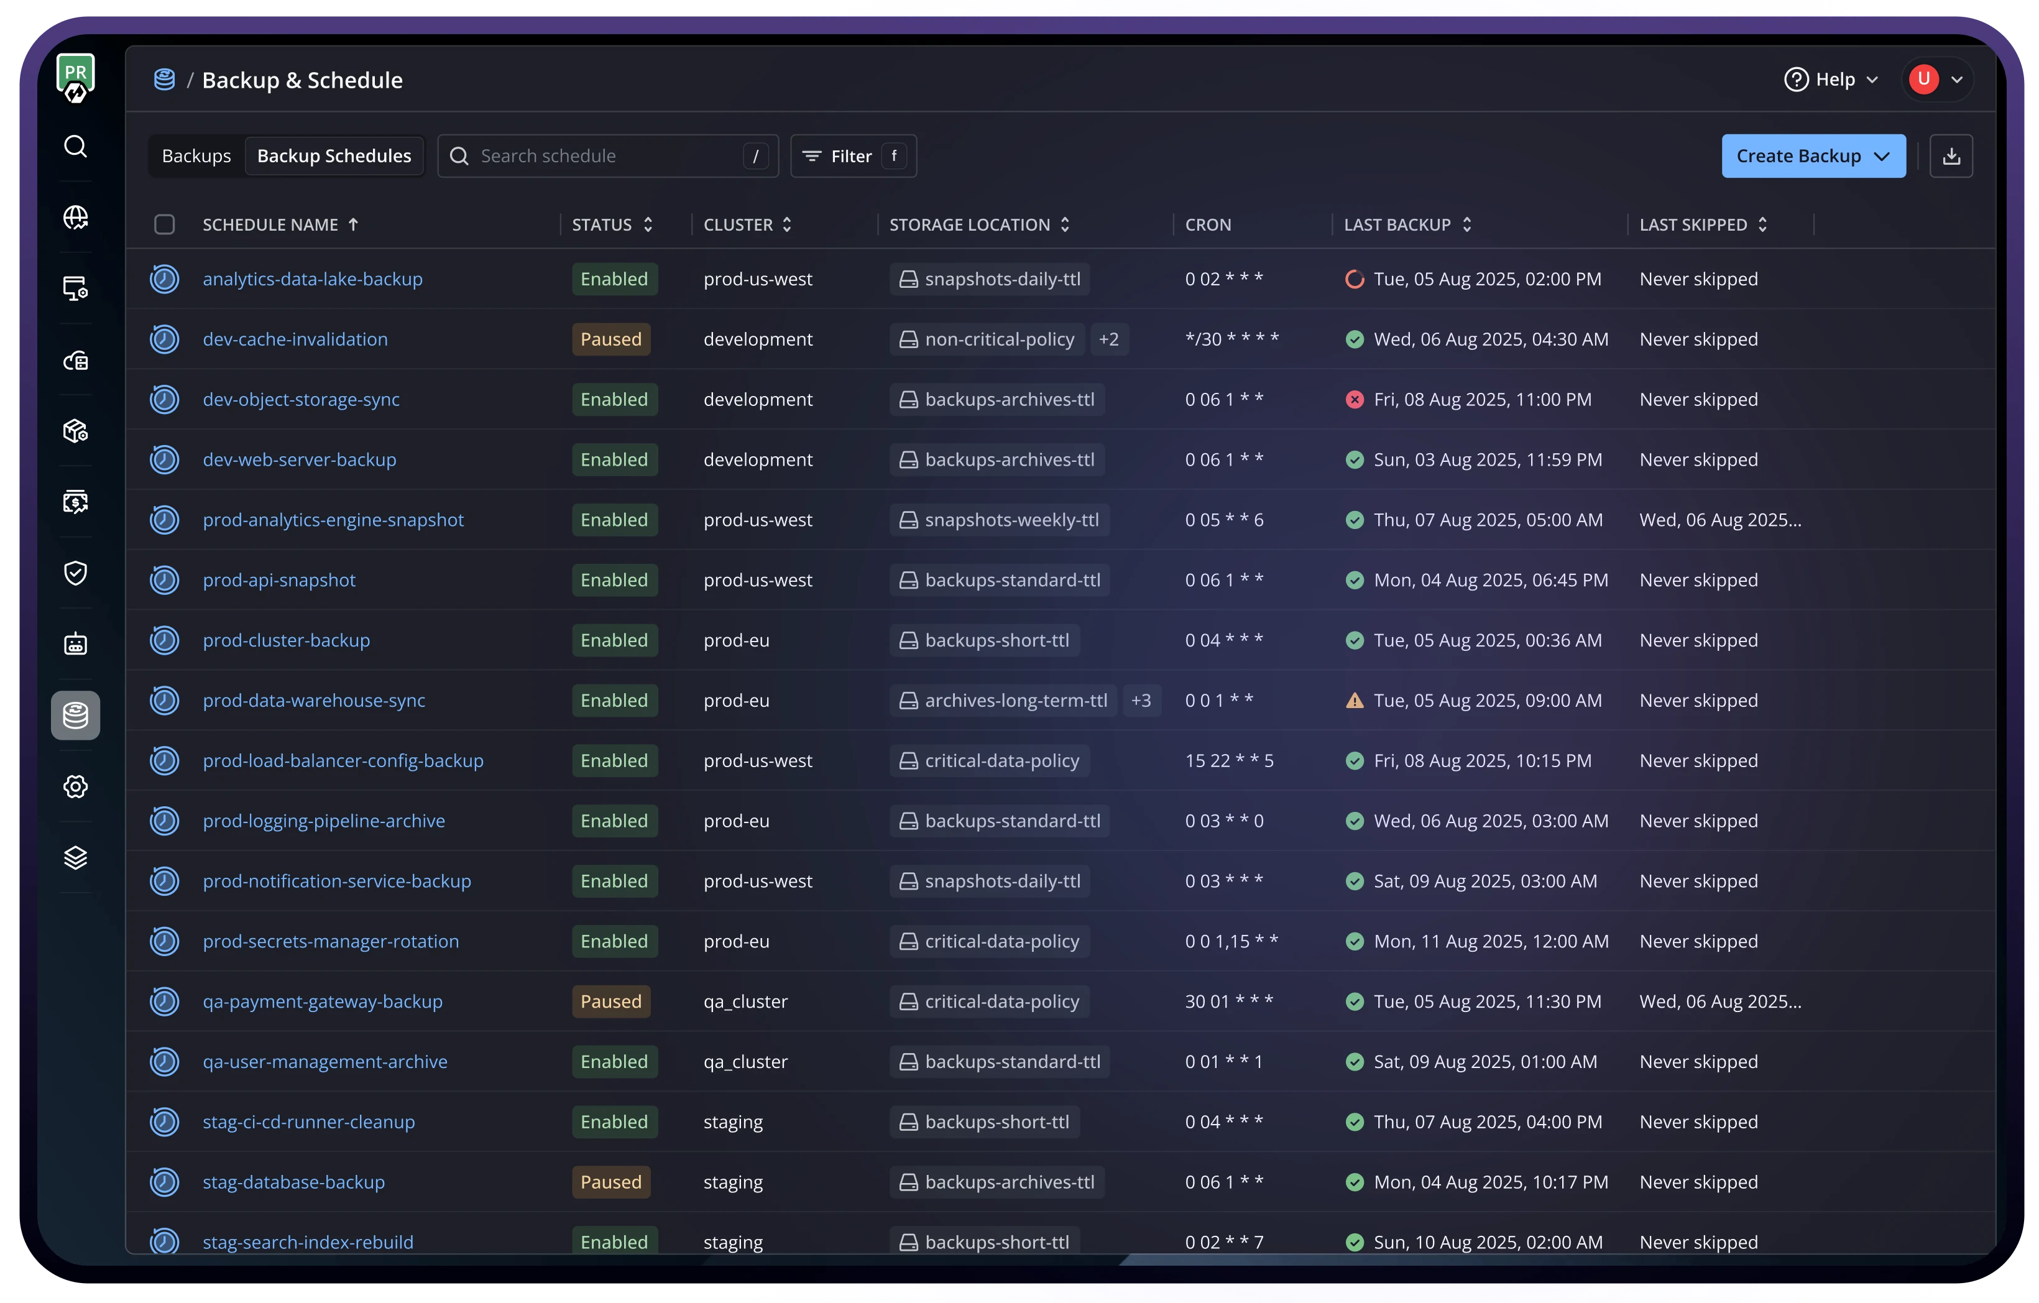The width and height of the screenshot is (2039, 1303).
Task: Click the stacked layers sidebar icon
Action: [x=75, y=858]
